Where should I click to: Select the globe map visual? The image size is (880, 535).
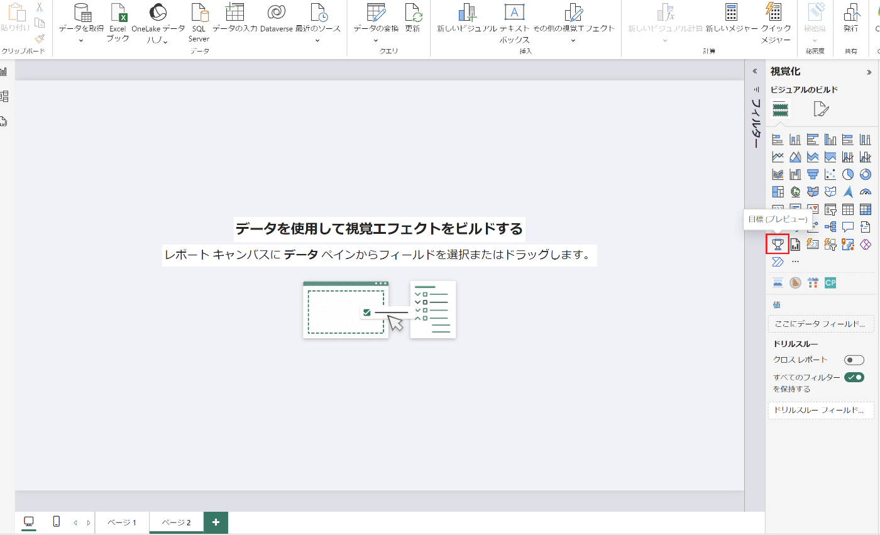click(795, 192)
